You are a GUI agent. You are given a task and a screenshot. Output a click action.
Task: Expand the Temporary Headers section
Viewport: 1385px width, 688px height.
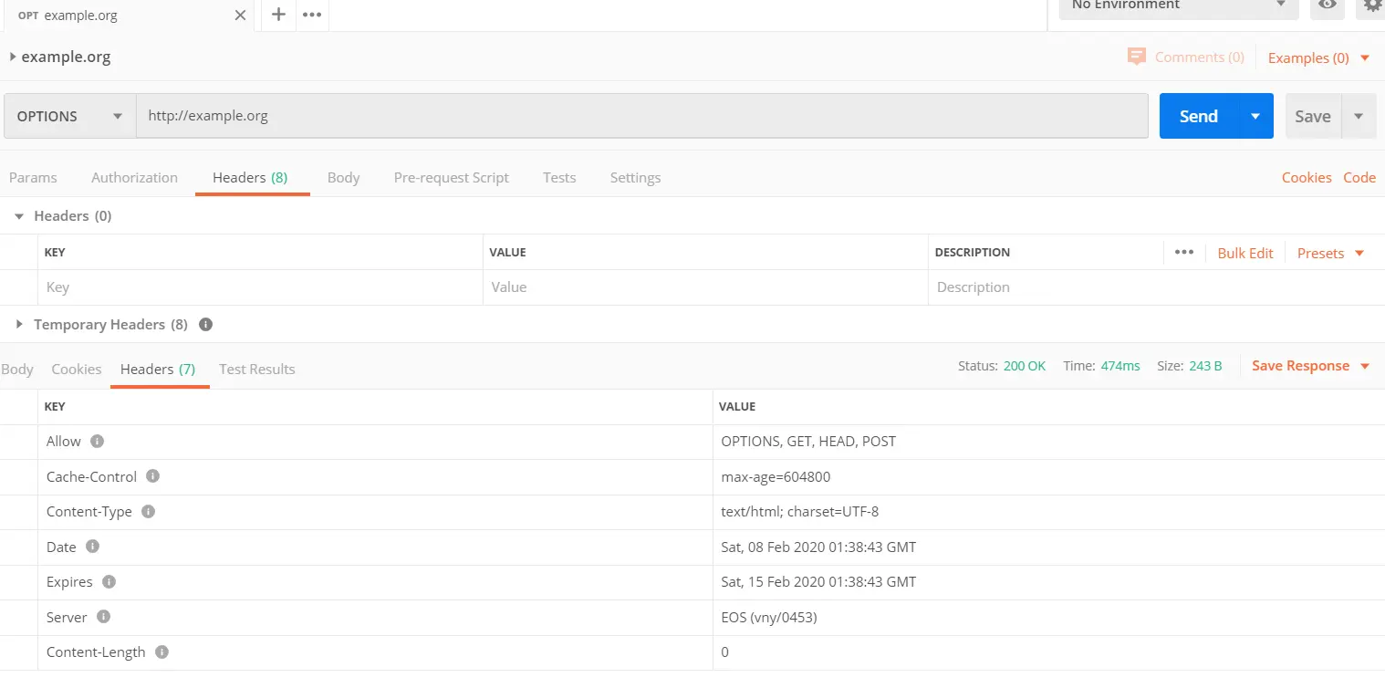point(19,324)
